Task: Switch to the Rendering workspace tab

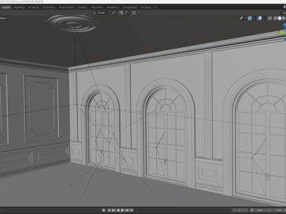Action: (113, 7)
